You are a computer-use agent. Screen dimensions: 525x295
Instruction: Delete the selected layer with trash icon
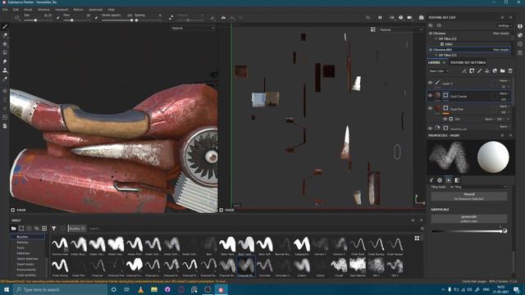click(510, 71)
